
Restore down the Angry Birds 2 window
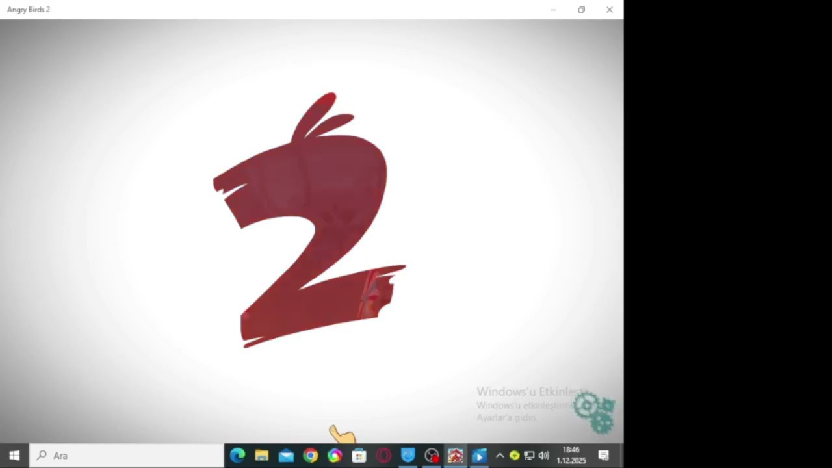pyautogui.click(x=582, y=10)
